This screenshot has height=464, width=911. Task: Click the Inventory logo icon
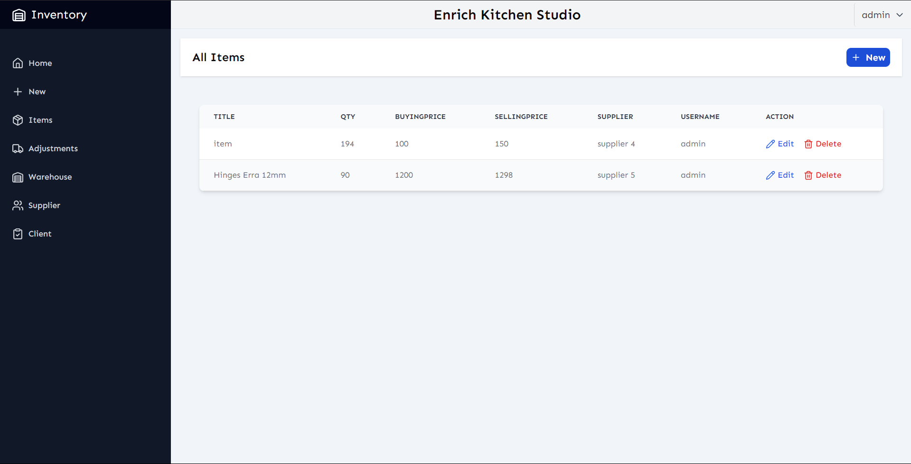click(x=19, y=15)
